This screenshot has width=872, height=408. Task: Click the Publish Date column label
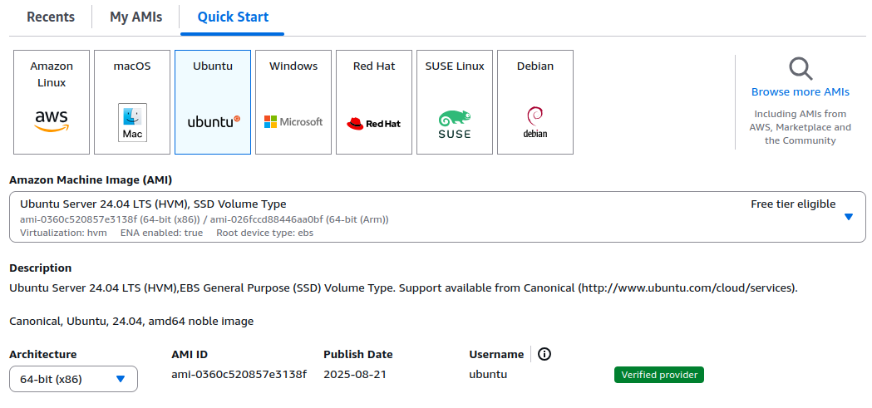tap(358, 354)
